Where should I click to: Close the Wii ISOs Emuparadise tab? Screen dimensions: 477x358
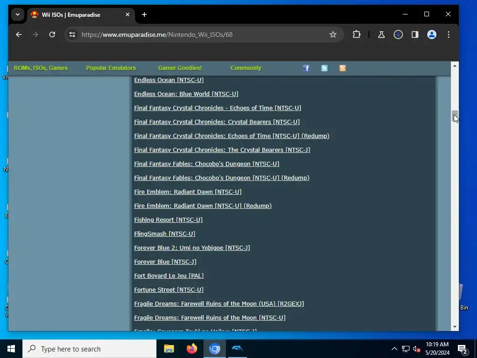coord(128,14)
